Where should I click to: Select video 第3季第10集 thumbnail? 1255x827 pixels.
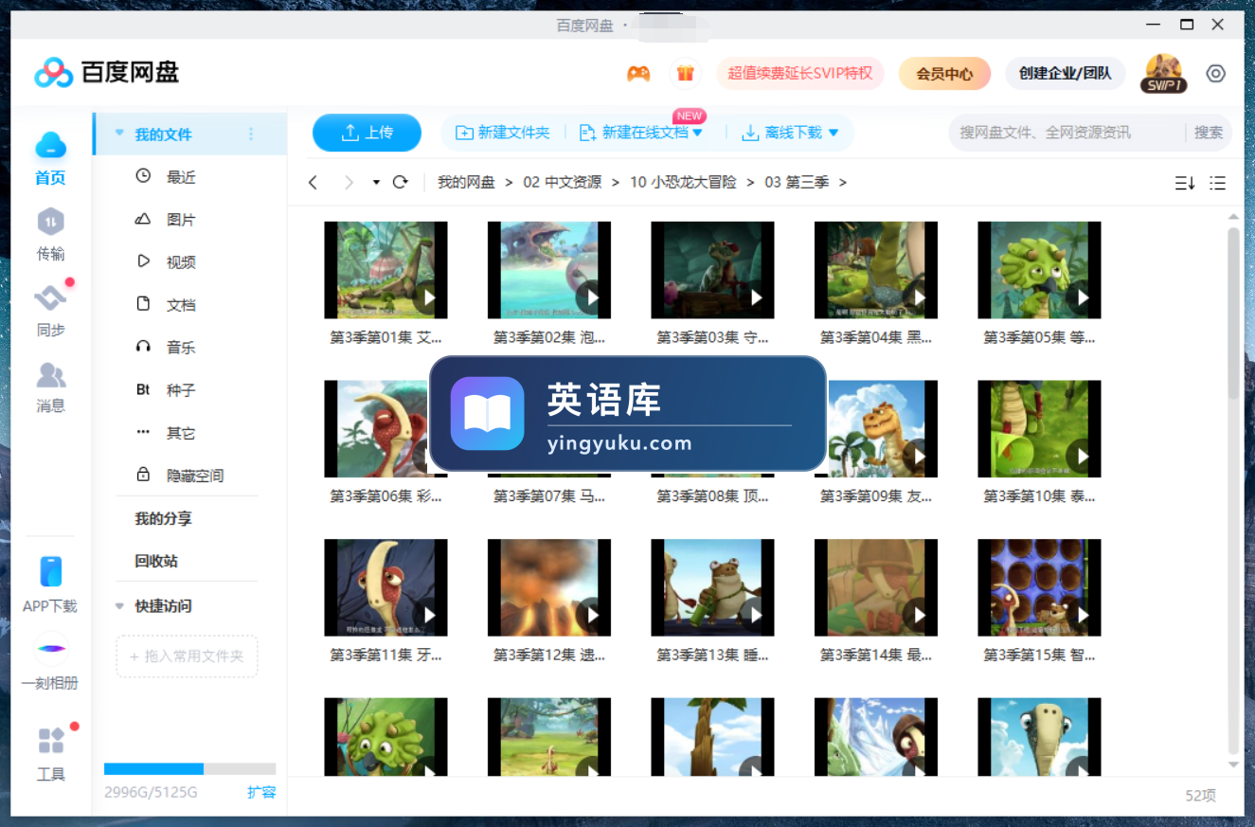(1039, 429)
